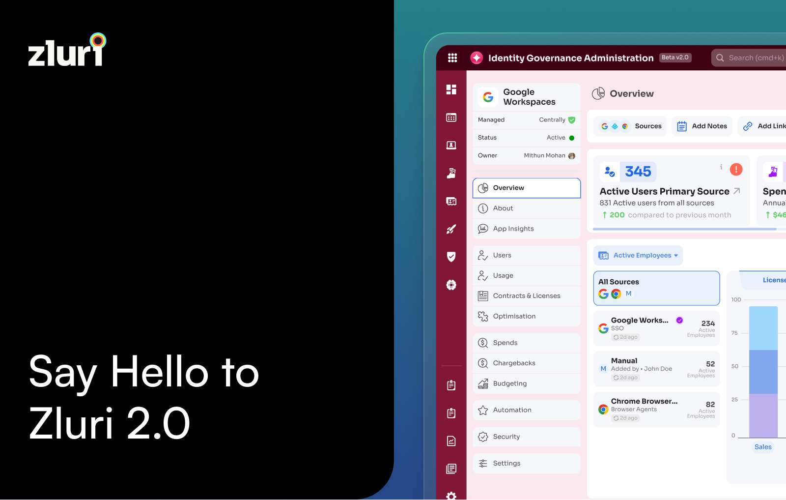Click the Beta v2.0 badge
786x500 pixels.
tap(675, 58)
